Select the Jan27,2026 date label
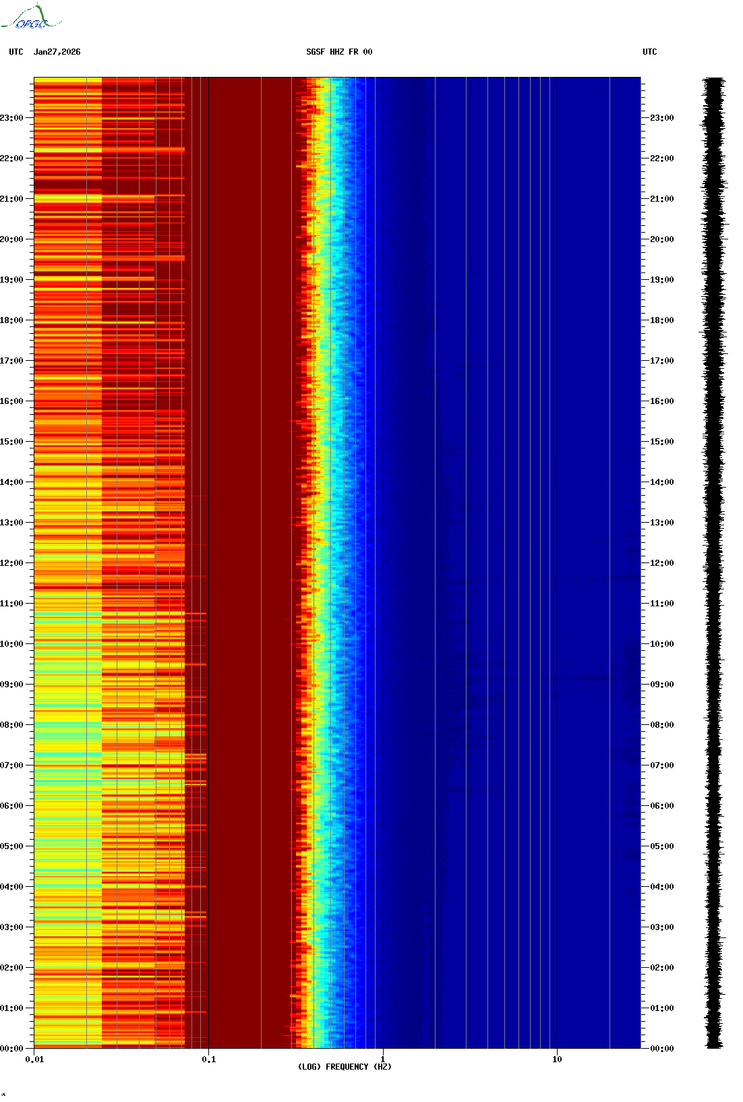This screenshot has width=743, height=1102. (x=57, y=52)
